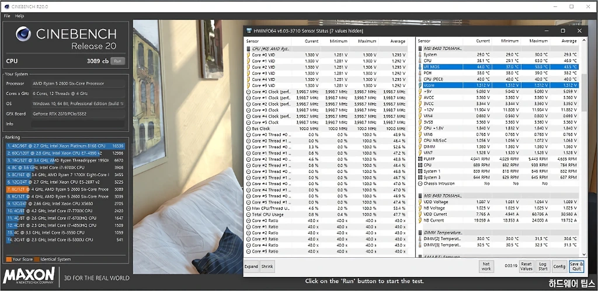The height and width of the screenshot is (291, 598).
Task: Click the Save & Quit button
Action: tap(576, 267)
